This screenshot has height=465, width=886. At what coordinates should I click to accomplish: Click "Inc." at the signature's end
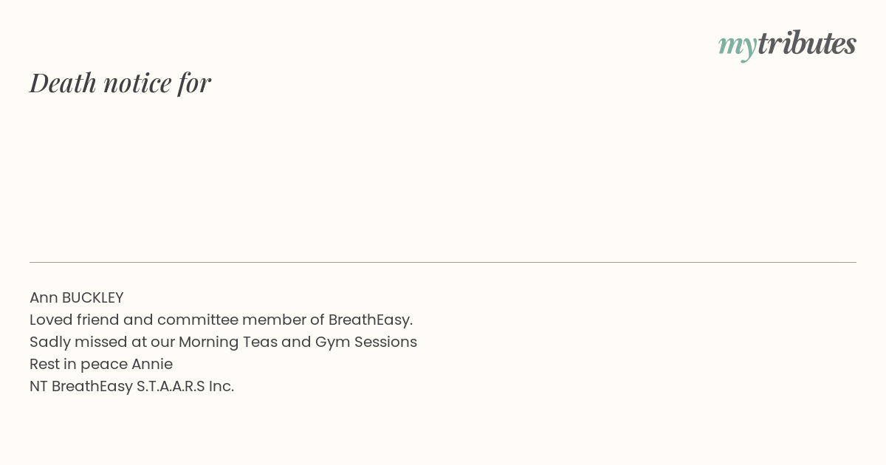tap(221, 386)
